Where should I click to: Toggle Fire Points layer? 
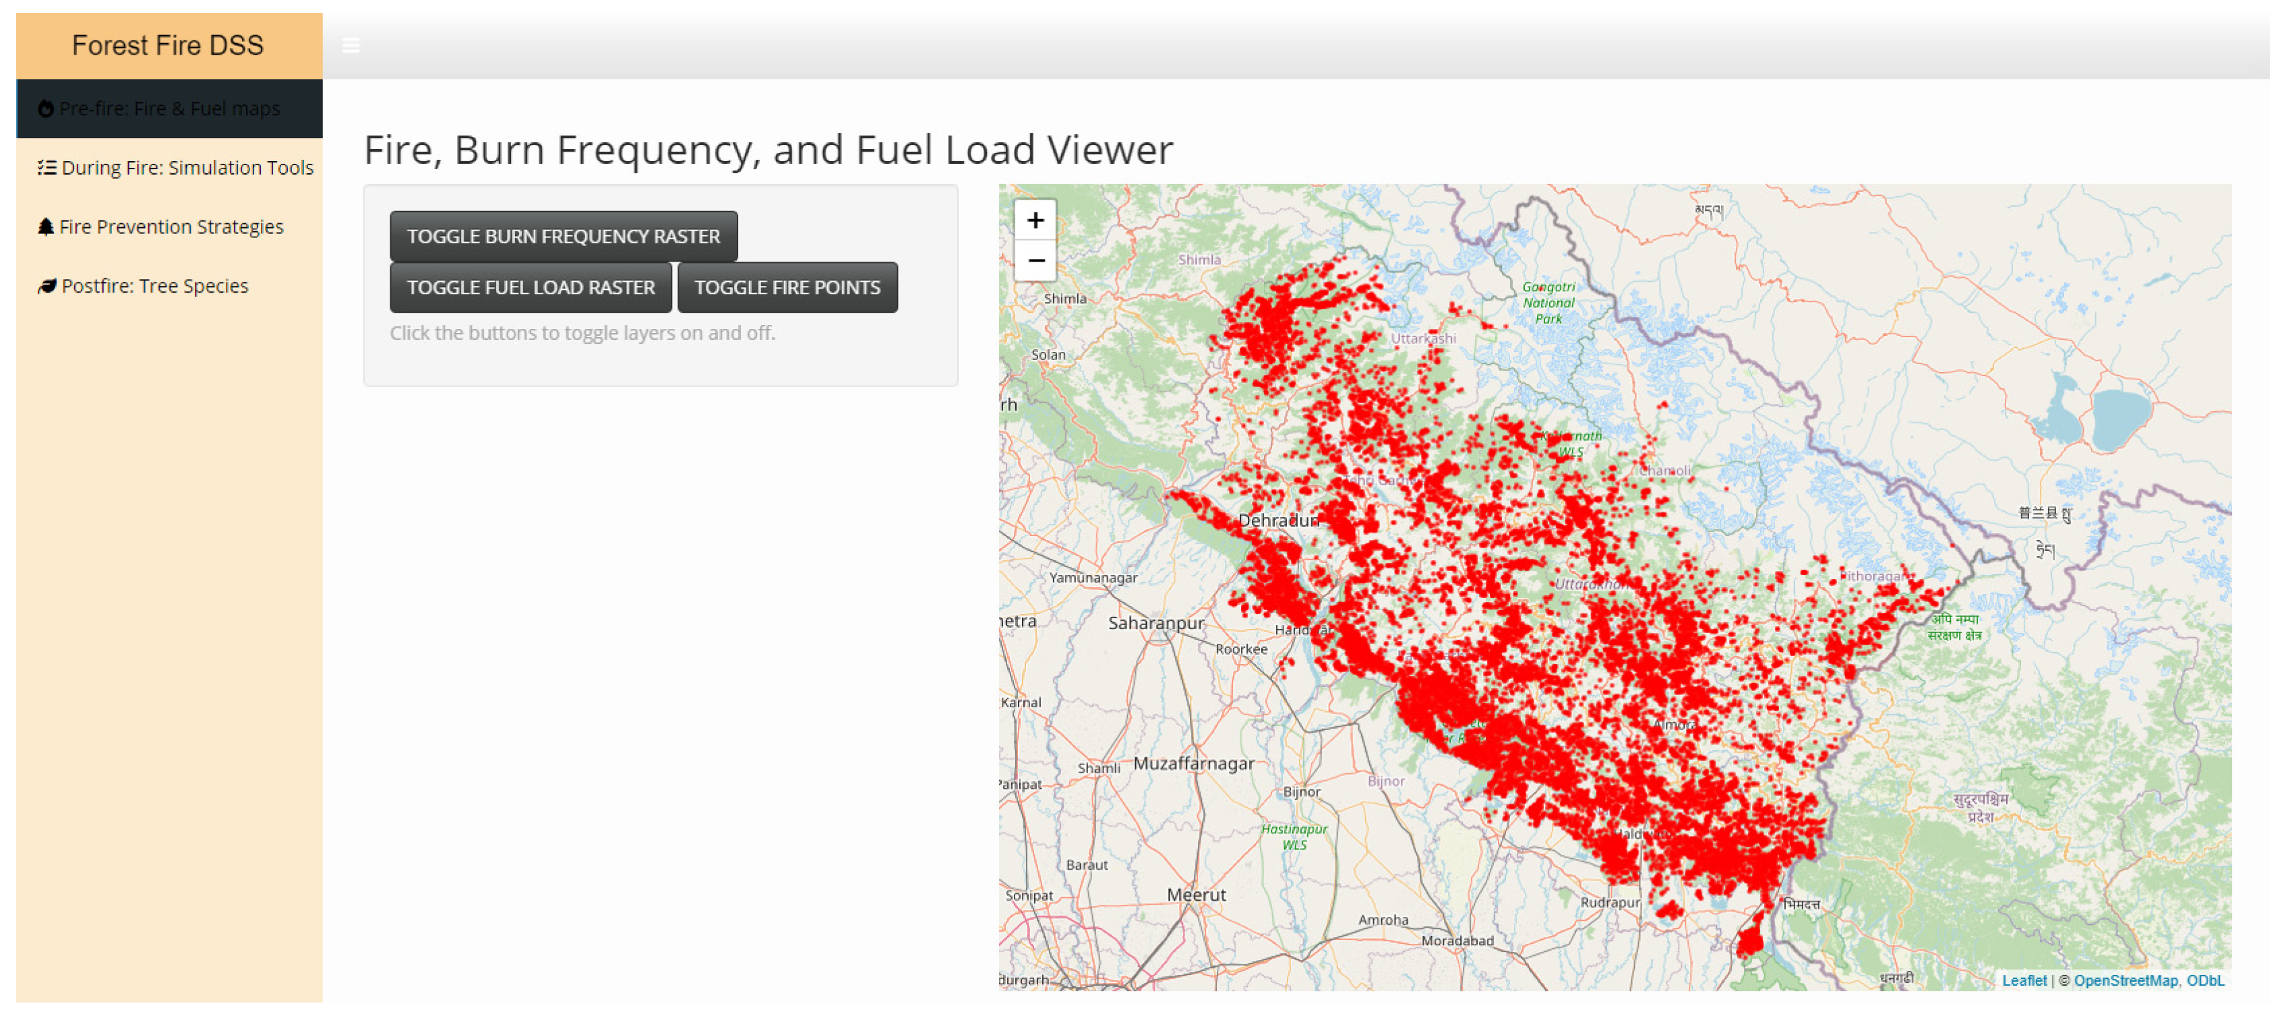[787, 287]
